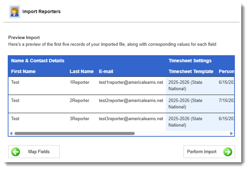Click the Import Reporters person icon

(x=15, y=12)
